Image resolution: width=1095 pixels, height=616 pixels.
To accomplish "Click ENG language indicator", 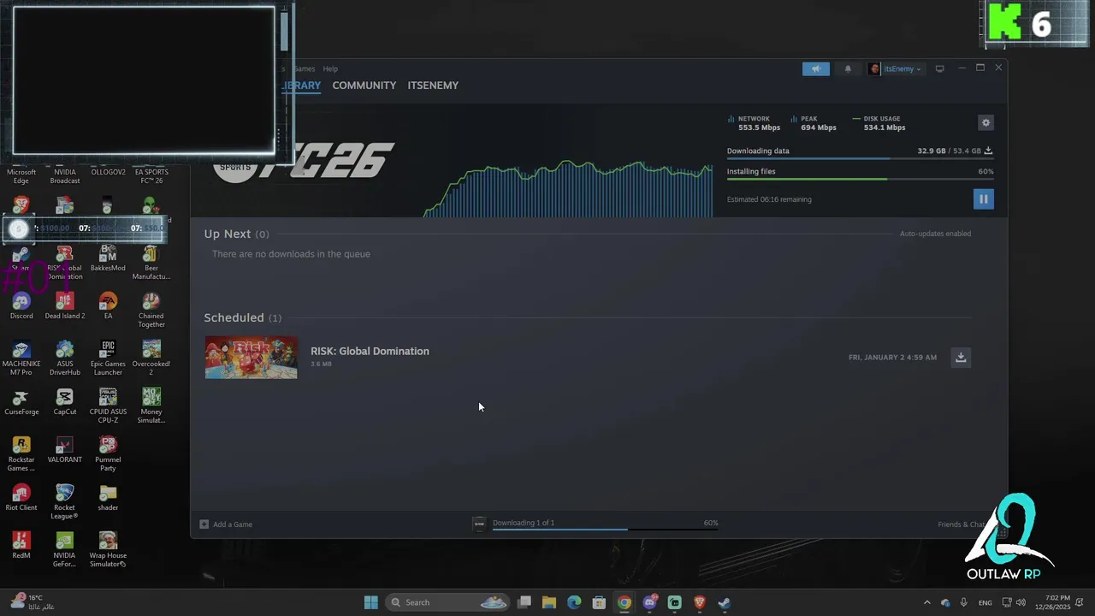I will click(x=985, y=602).
